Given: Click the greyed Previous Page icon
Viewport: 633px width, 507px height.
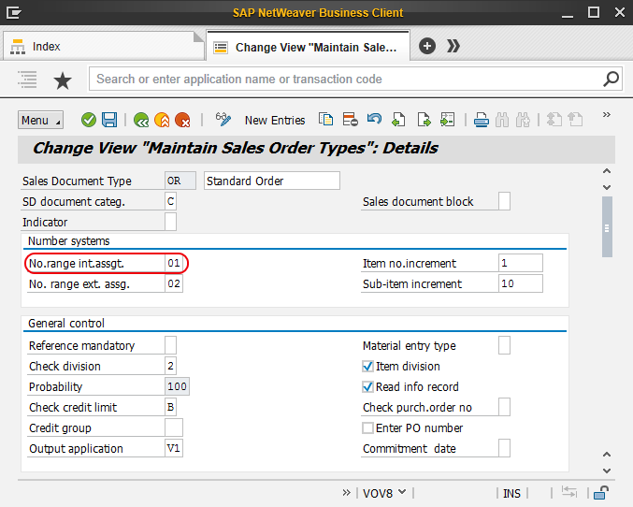Looking at the screenshot, I should 554,120.
